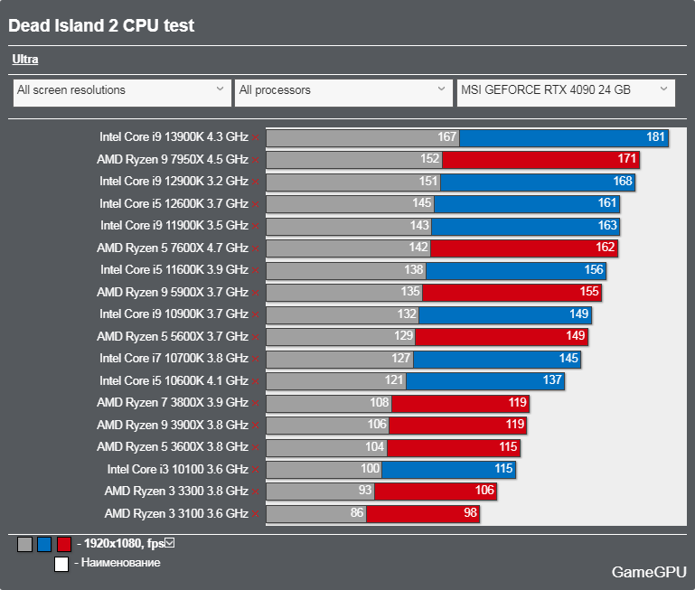Click the AMD Ryzen 9 7950X 4.5 GHz label
Image resolution: width=695 pixels, height=590 pixels.
(173, 159)
